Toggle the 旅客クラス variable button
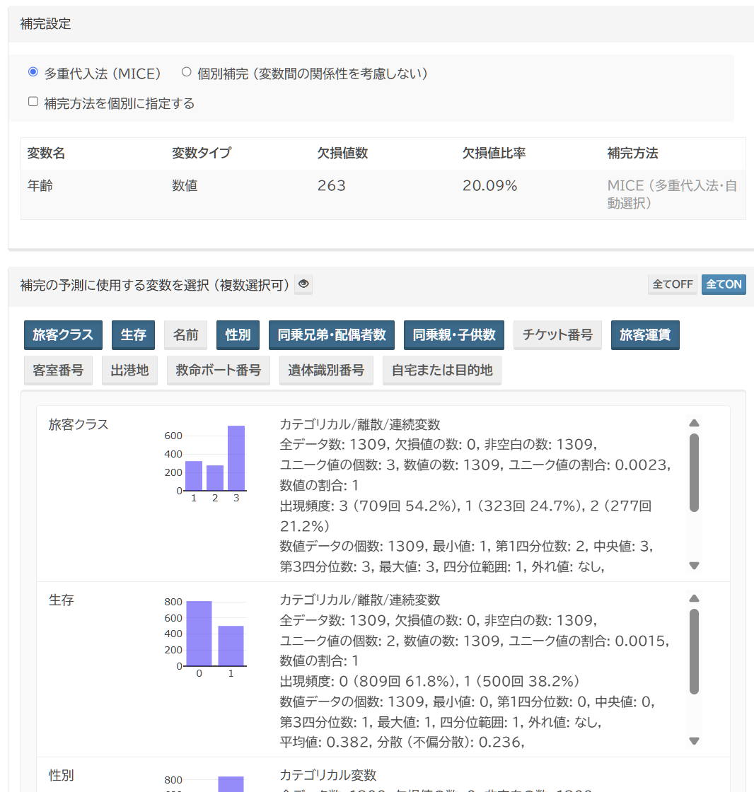754x792 pixels. pos(63,335)
